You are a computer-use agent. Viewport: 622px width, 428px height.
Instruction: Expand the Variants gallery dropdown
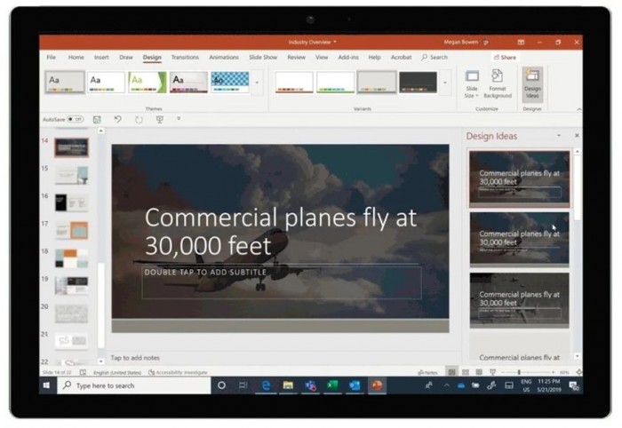tap(445, 83)
